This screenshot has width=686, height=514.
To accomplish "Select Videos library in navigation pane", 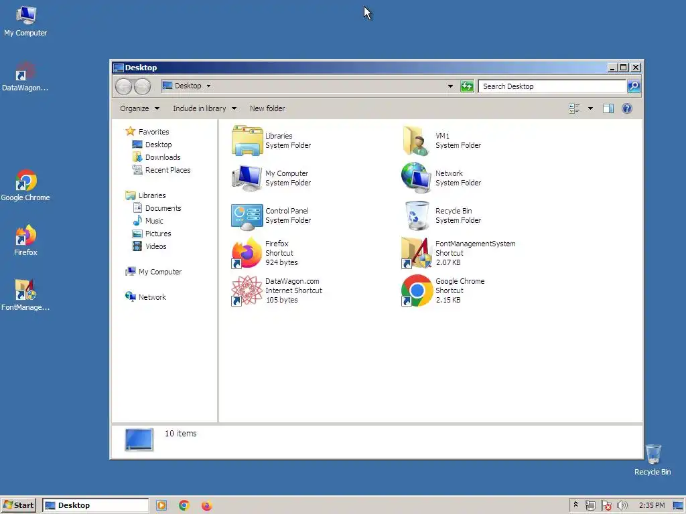I will [149, 246].
